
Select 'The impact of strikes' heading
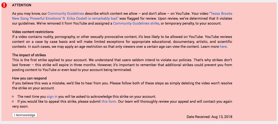click(x=29, y=55)
